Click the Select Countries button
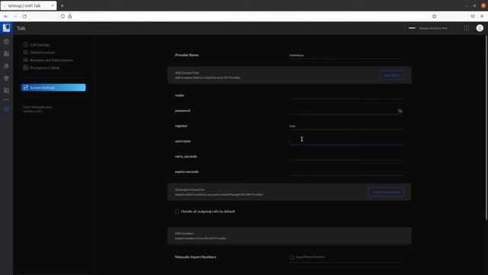The width and height of the screenshot is (488, 275). pos(386,192)
